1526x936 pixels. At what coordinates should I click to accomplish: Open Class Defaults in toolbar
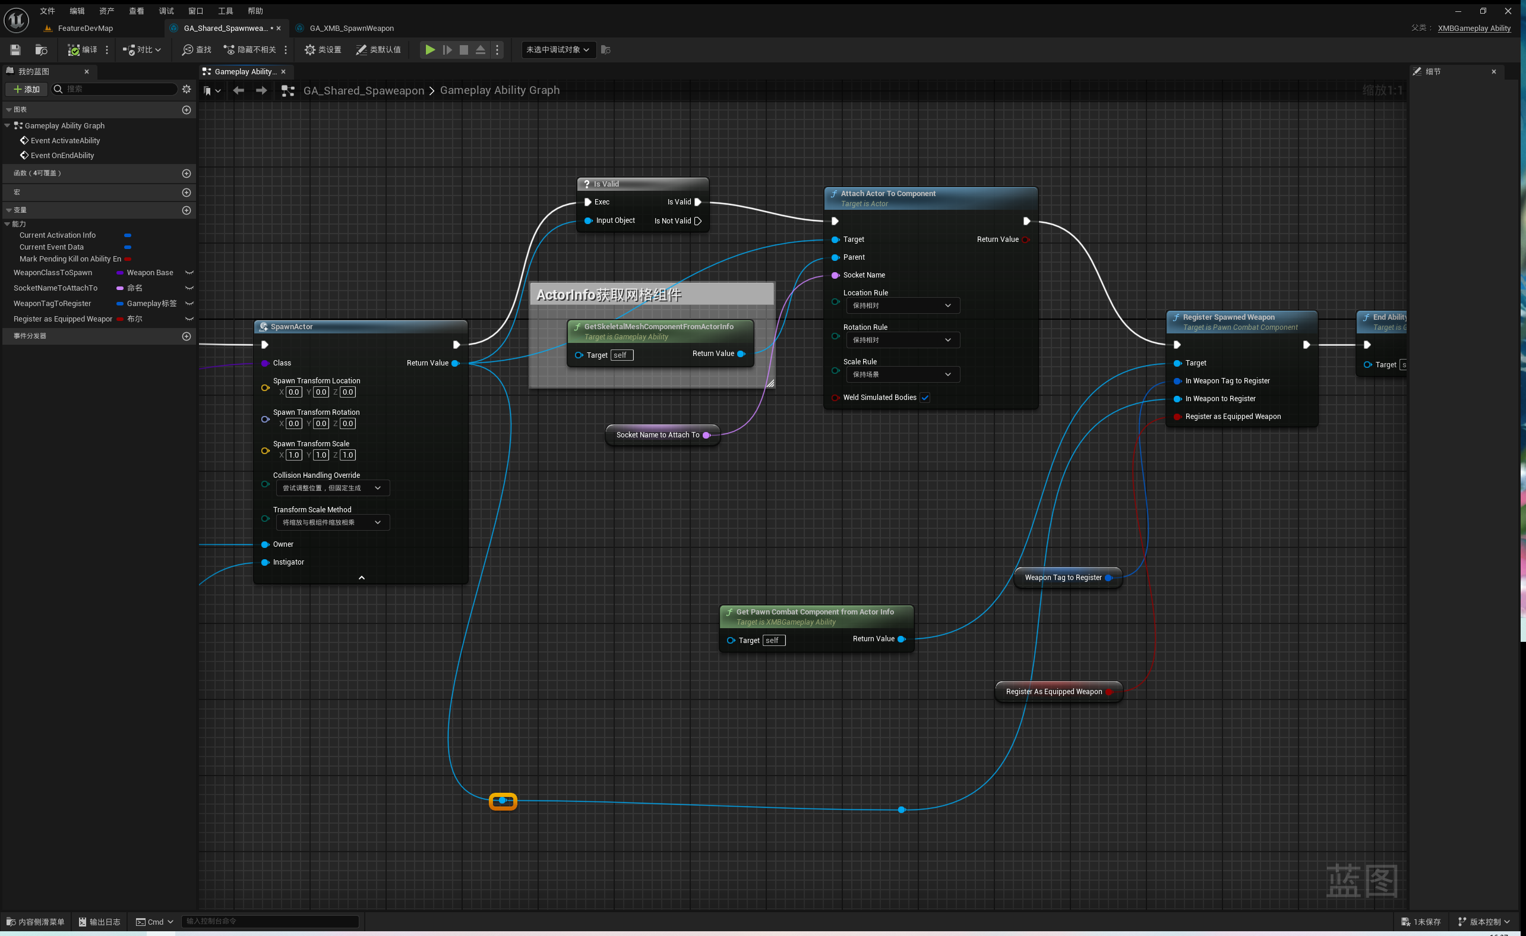(x=378, y=49)
